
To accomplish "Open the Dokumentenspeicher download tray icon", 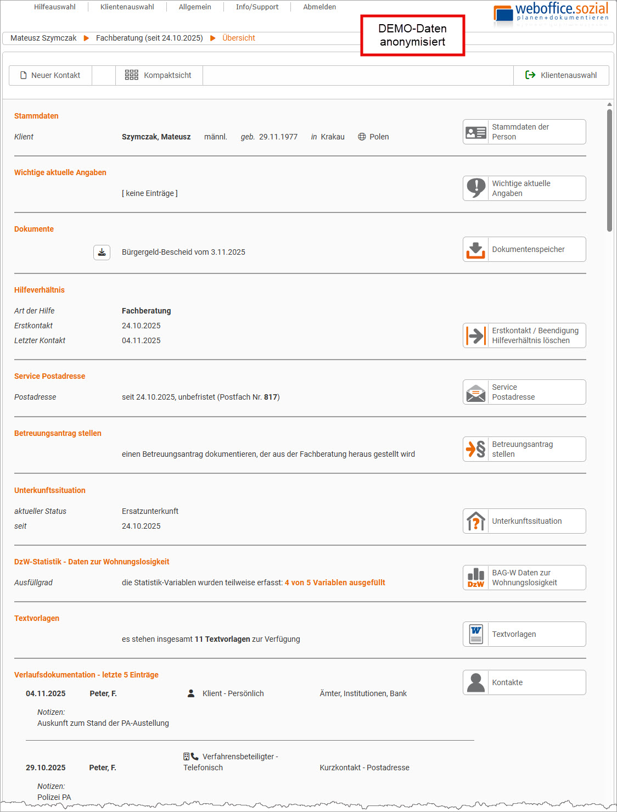I will click(x=475, y=250).
